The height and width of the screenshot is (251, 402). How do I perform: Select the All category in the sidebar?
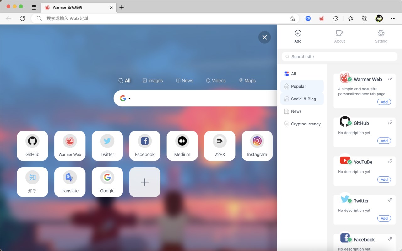(x=302, y=74)
